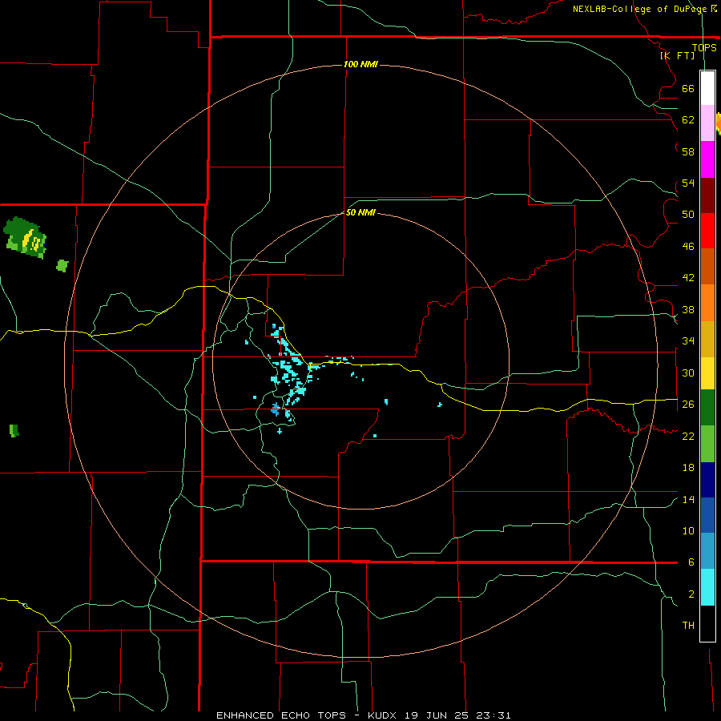Click the '62' legend value
Image resolution: width=721 pixels, height=721 pixels.
[x=688, y=120]
